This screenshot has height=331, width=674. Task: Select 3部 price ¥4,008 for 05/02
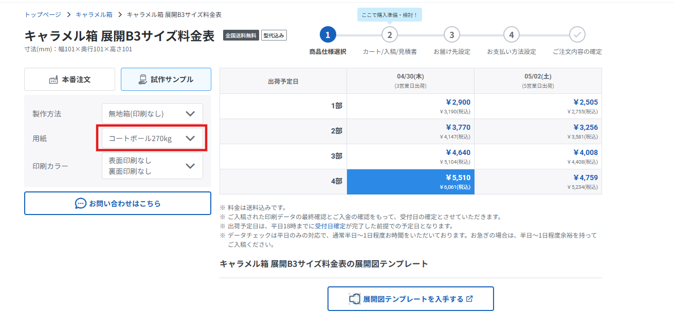538,157
